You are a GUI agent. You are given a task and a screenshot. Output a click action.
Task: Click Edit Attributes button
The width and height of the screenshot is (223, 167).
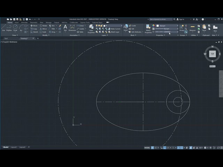135,32
